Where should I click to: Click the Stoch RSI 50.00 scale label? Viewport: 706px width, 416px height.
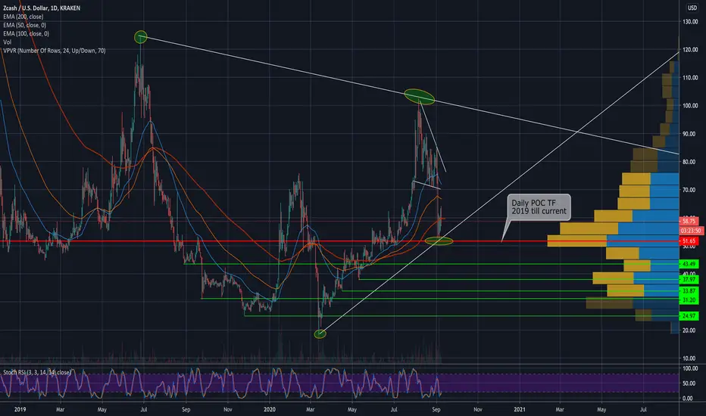(x=690, y=383)
